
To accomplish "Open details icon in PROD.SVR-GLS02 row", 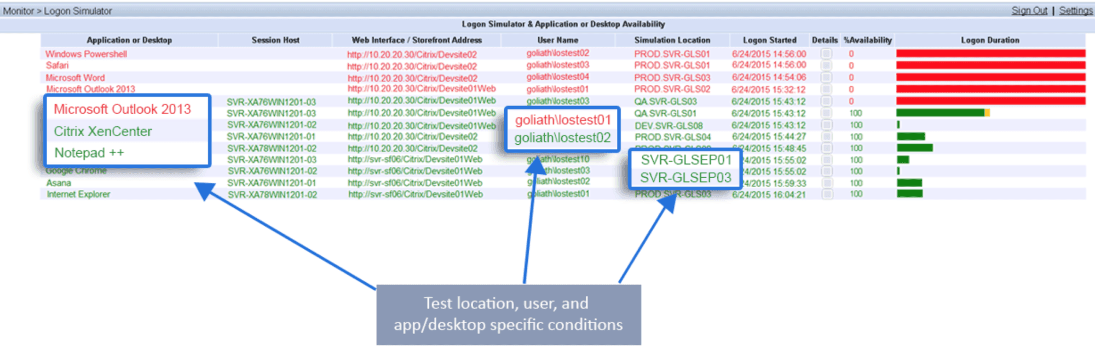I will coord(826,89).
